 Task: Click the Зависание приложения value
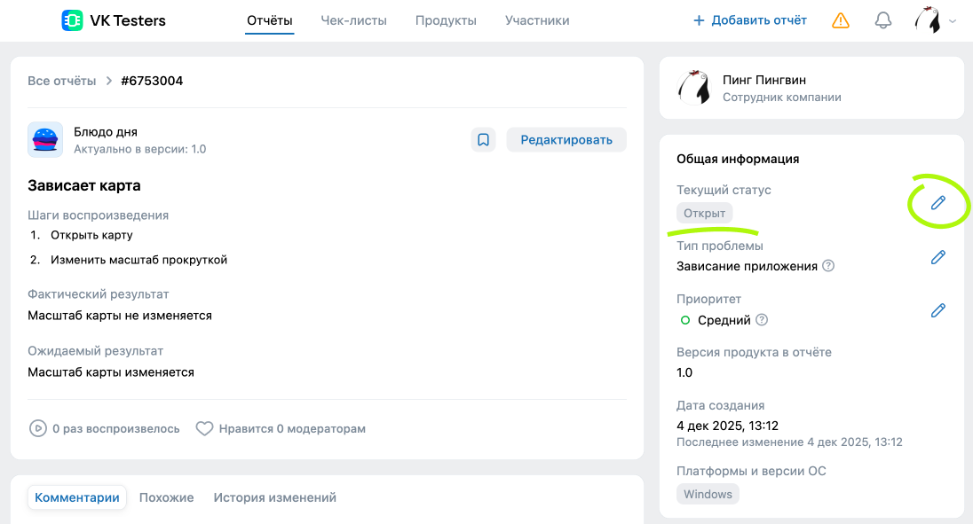(x=748, y=266)
